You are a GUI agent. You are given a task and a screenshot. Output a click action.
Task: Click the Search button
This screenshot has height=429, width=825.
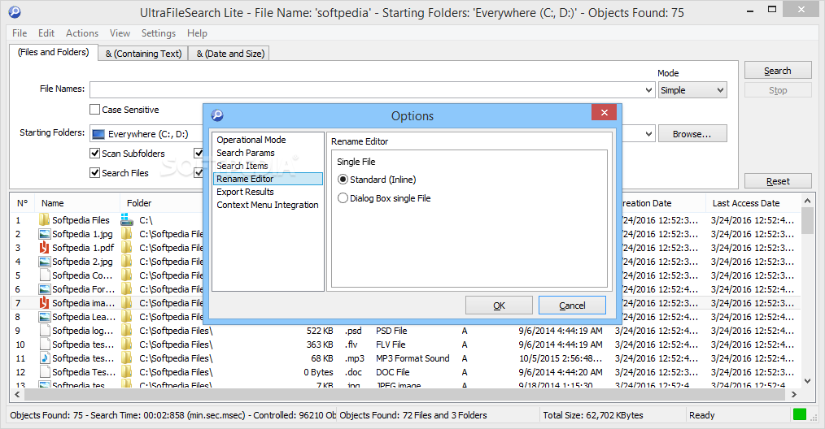(778, 71)
